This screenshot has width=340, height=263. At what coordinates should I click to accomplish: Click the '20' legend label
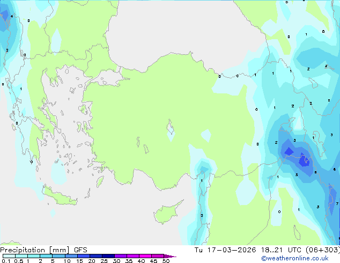pos(92,261)
